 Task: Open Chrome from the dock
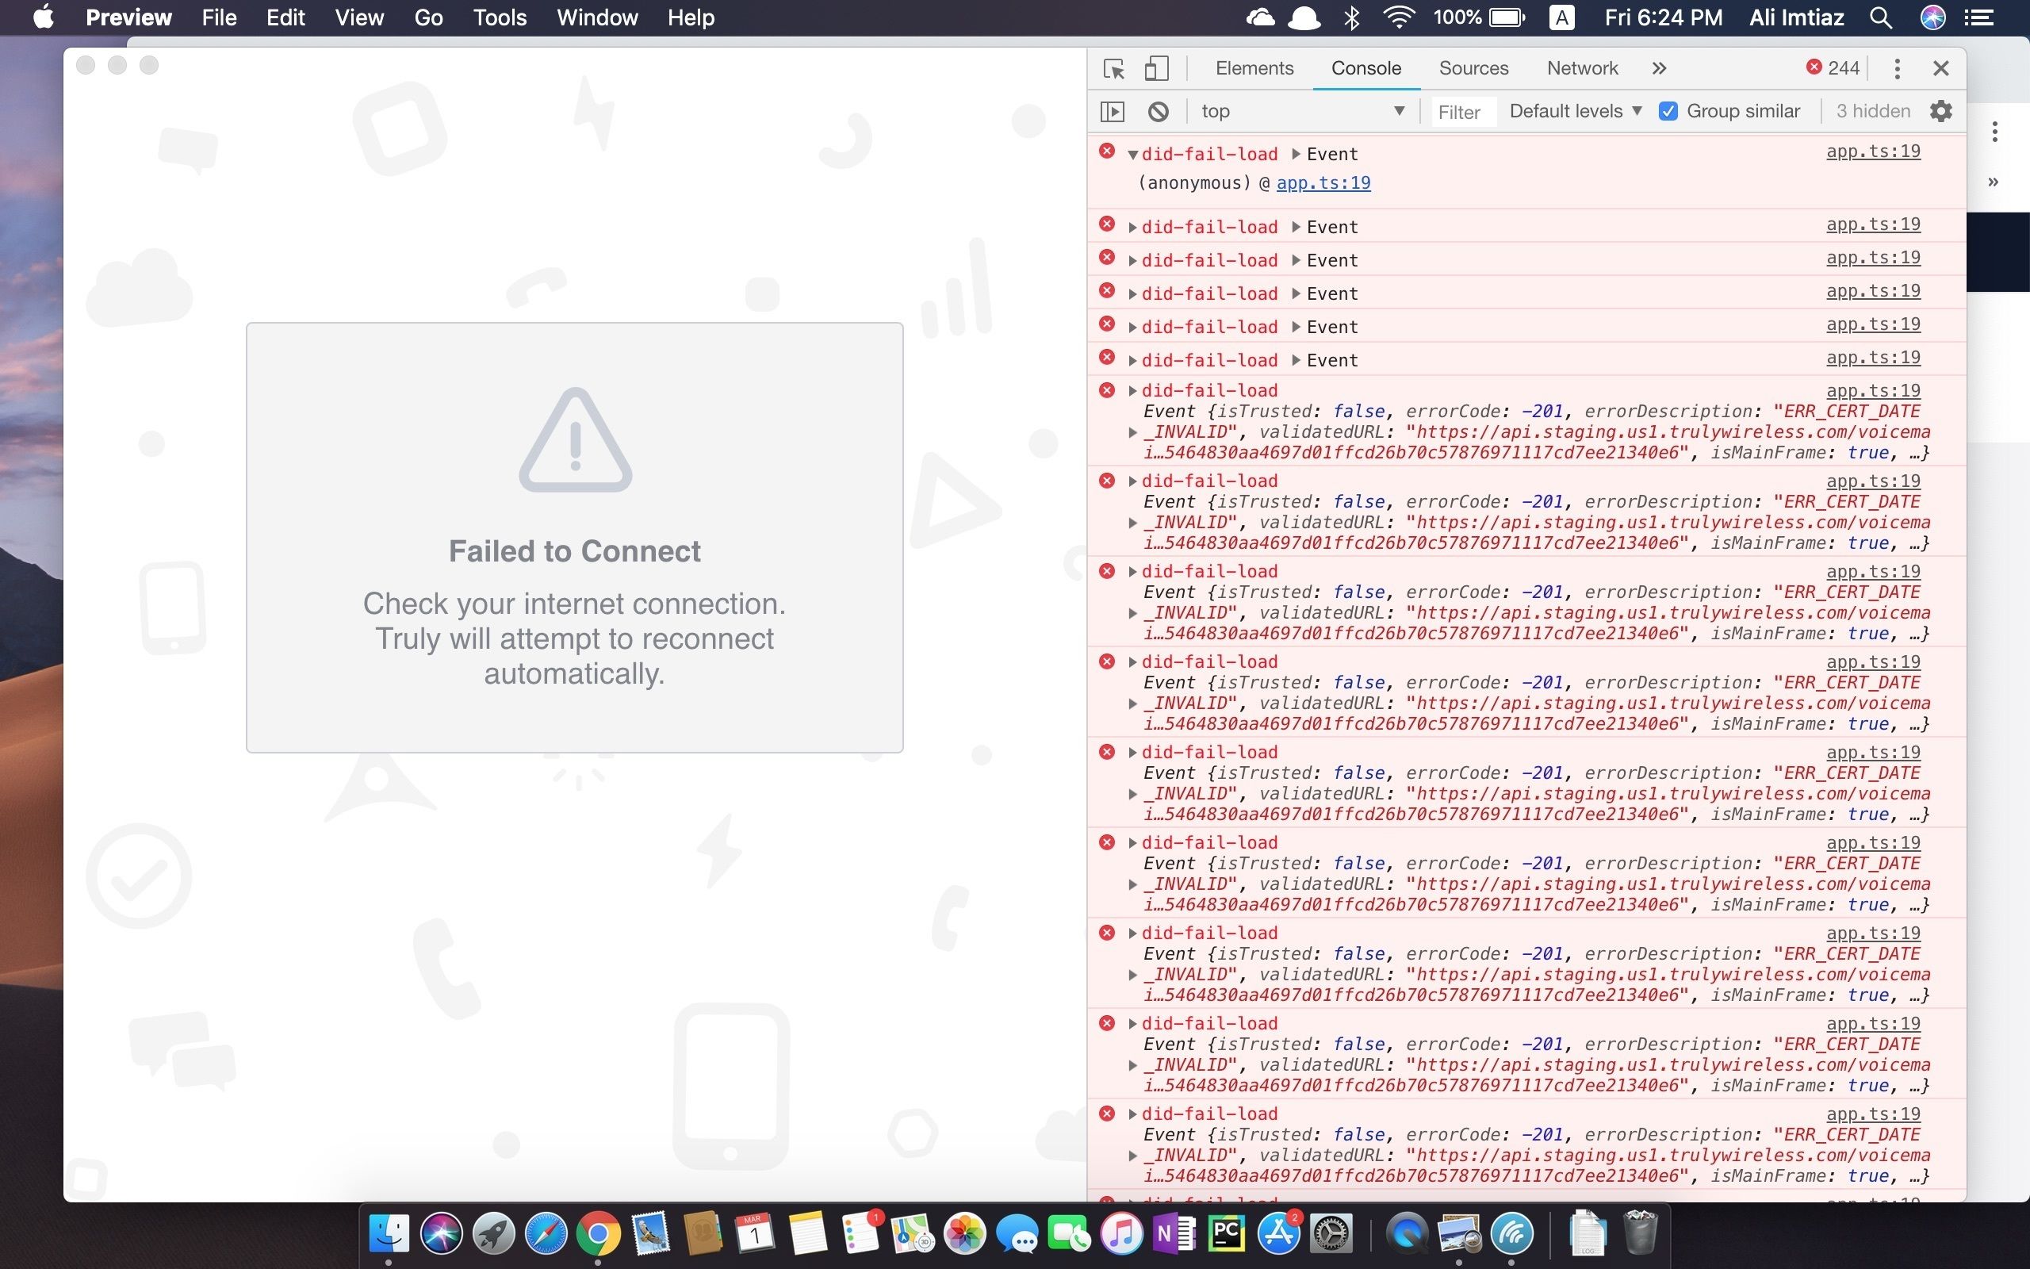(x=598, y=1234)
